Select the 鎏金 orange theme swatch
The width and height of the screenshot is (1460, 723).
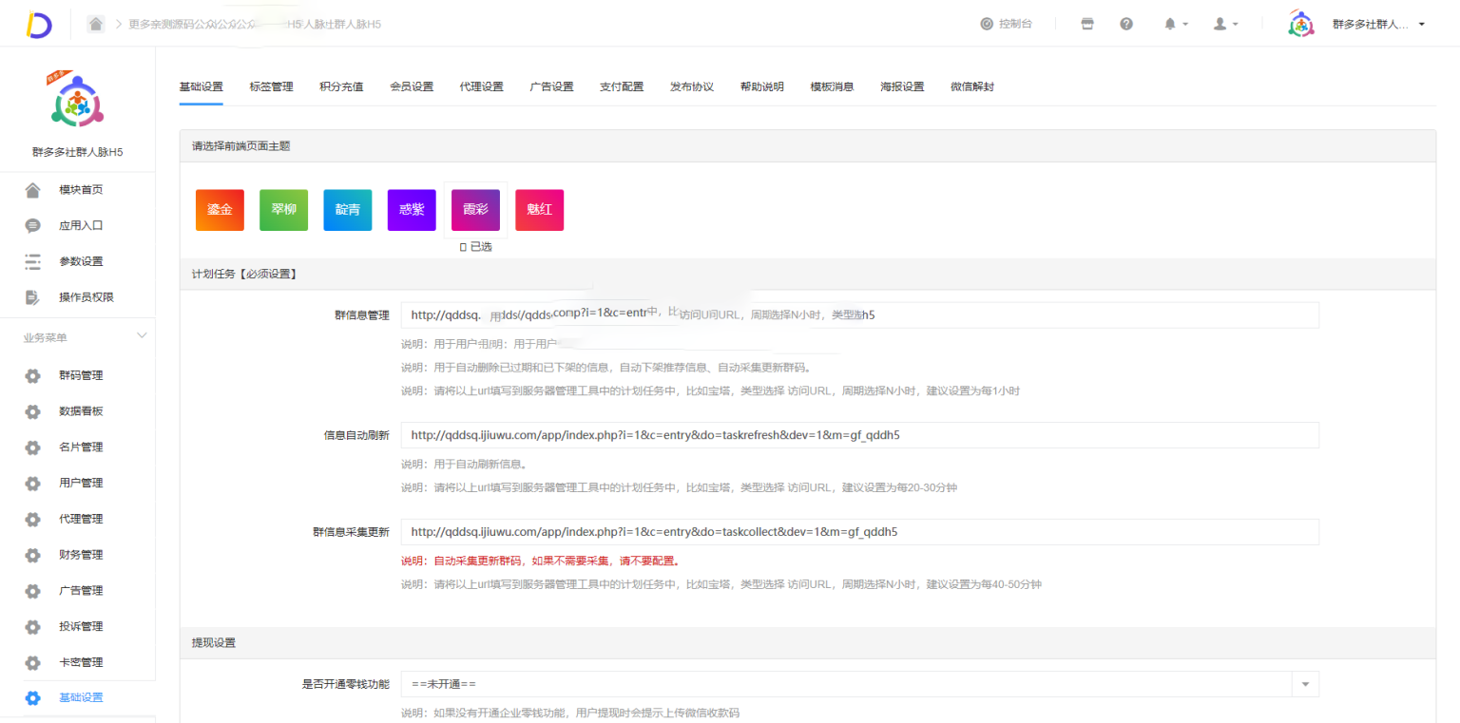tap(220, 210)
